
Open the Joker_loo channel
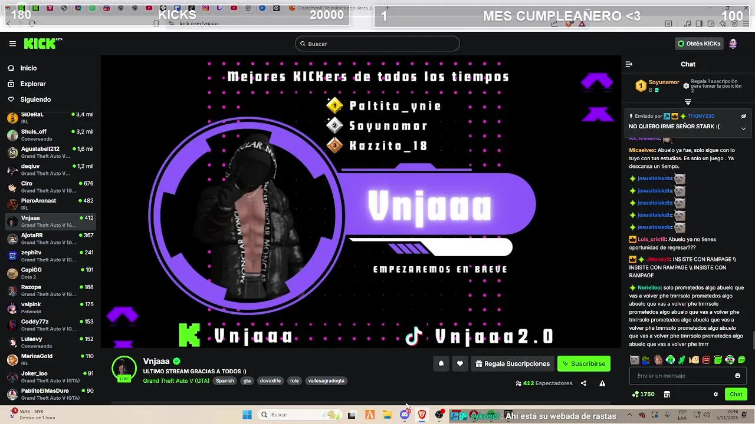(x=50, y=376)
